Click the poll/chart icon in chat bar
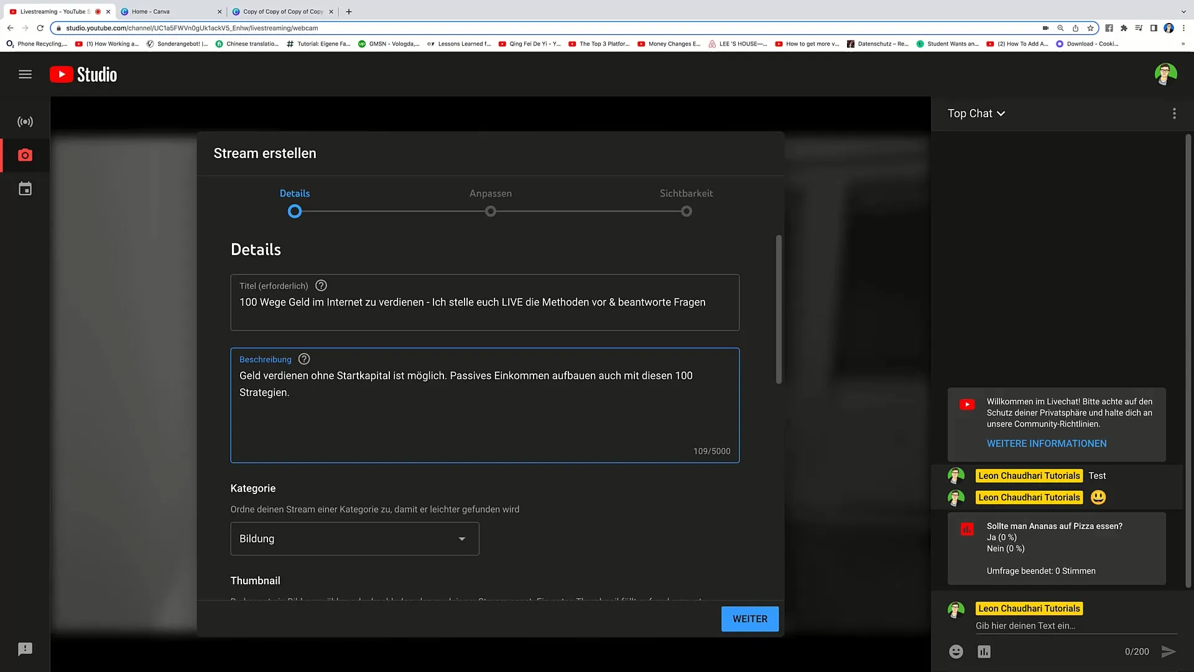1194x672 pixels. point(983,651)
